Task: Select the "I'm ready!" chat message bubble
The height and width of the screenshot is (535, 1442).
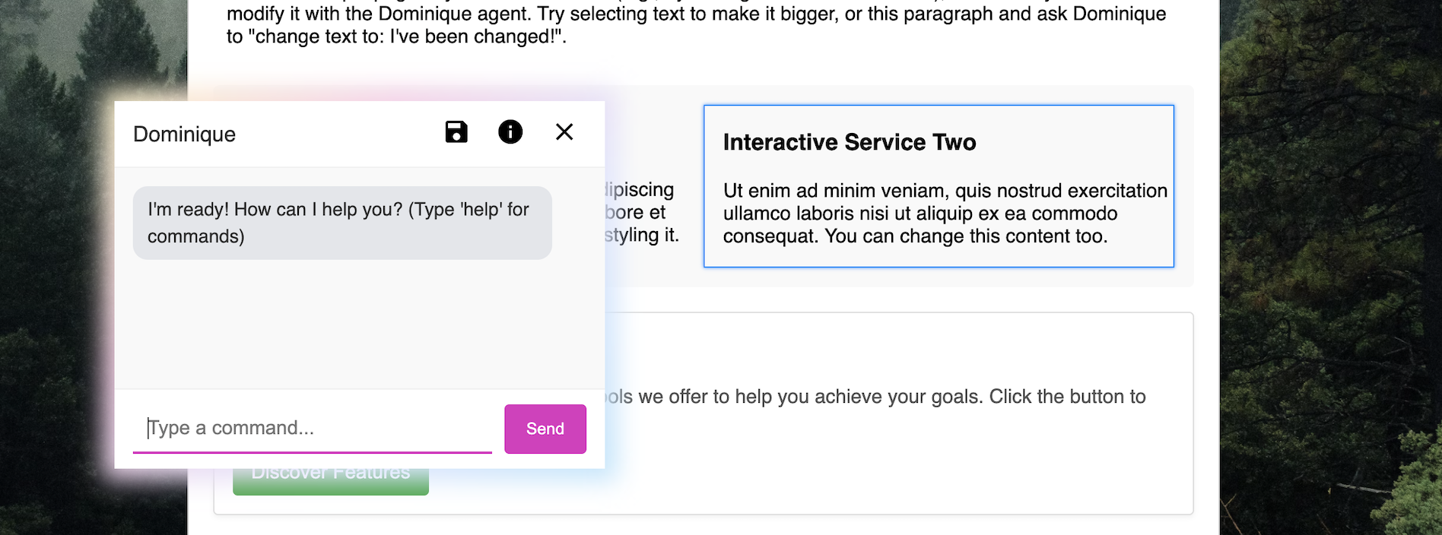Action: pyautogui.click(x=342, y=223)
